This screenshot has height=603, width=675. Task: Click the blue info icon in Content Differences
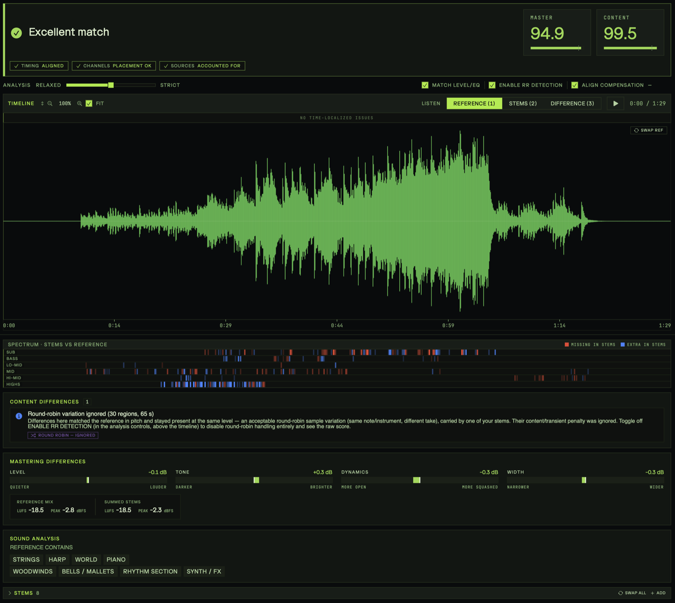point(19,416)
